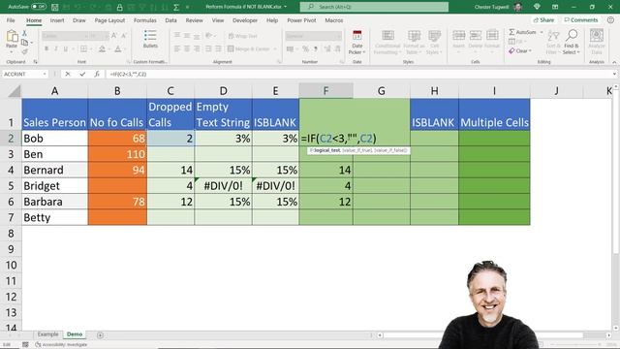620x349 pixels.
Task: Click the Orientation icon
Action: [x=209, y=36]
